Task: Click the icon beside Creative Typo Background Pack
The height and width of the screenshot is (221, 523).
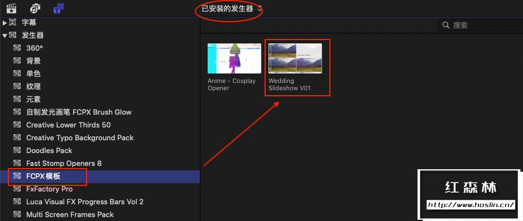Action: point(17,137)
